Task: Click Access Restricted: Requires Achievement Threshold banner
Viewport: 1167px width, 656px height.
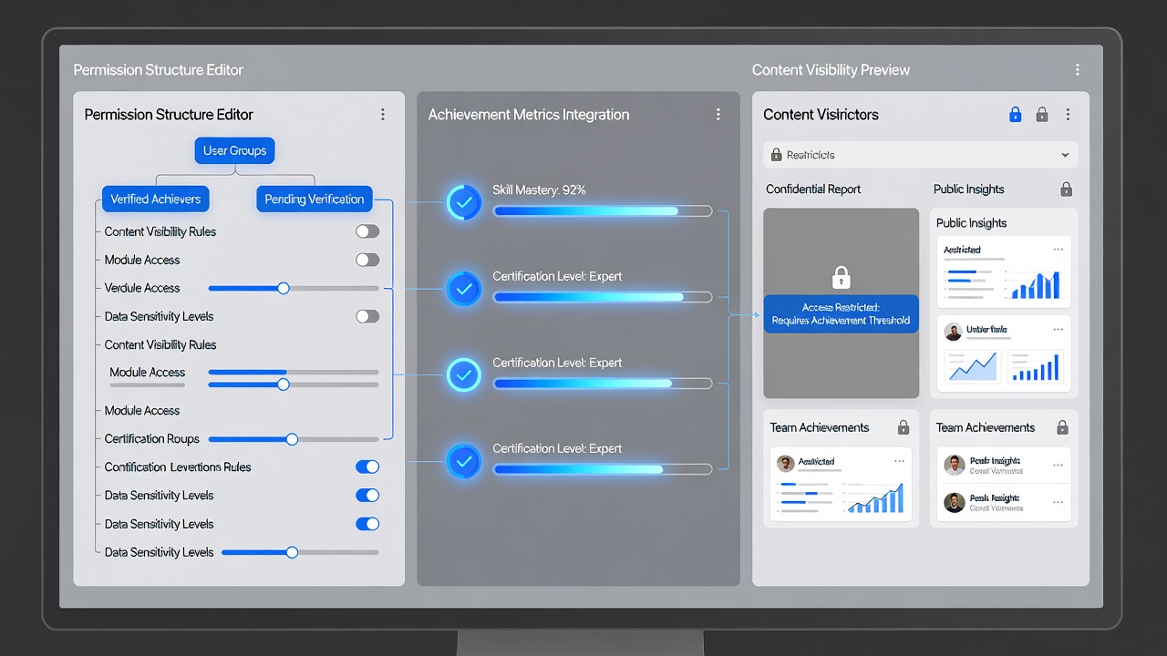Action: (x=841, y=314)
